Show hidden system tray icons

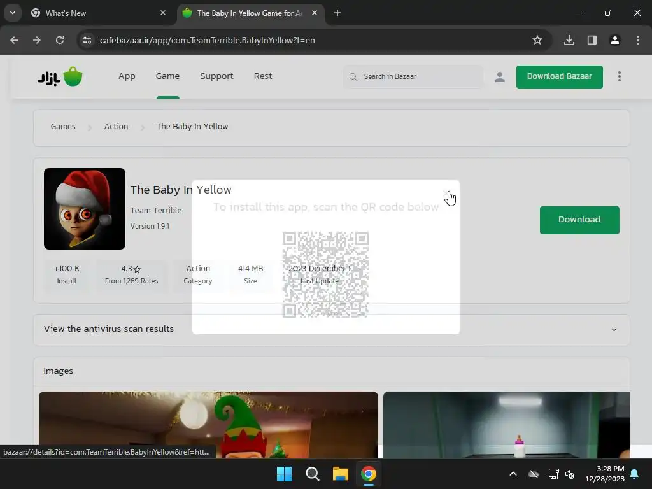pos(513,474)
